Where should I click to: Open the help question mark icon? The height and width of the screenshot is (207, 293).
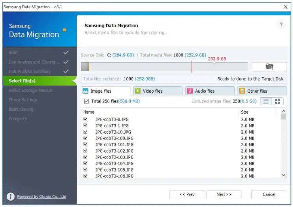[x=281, y=24]
